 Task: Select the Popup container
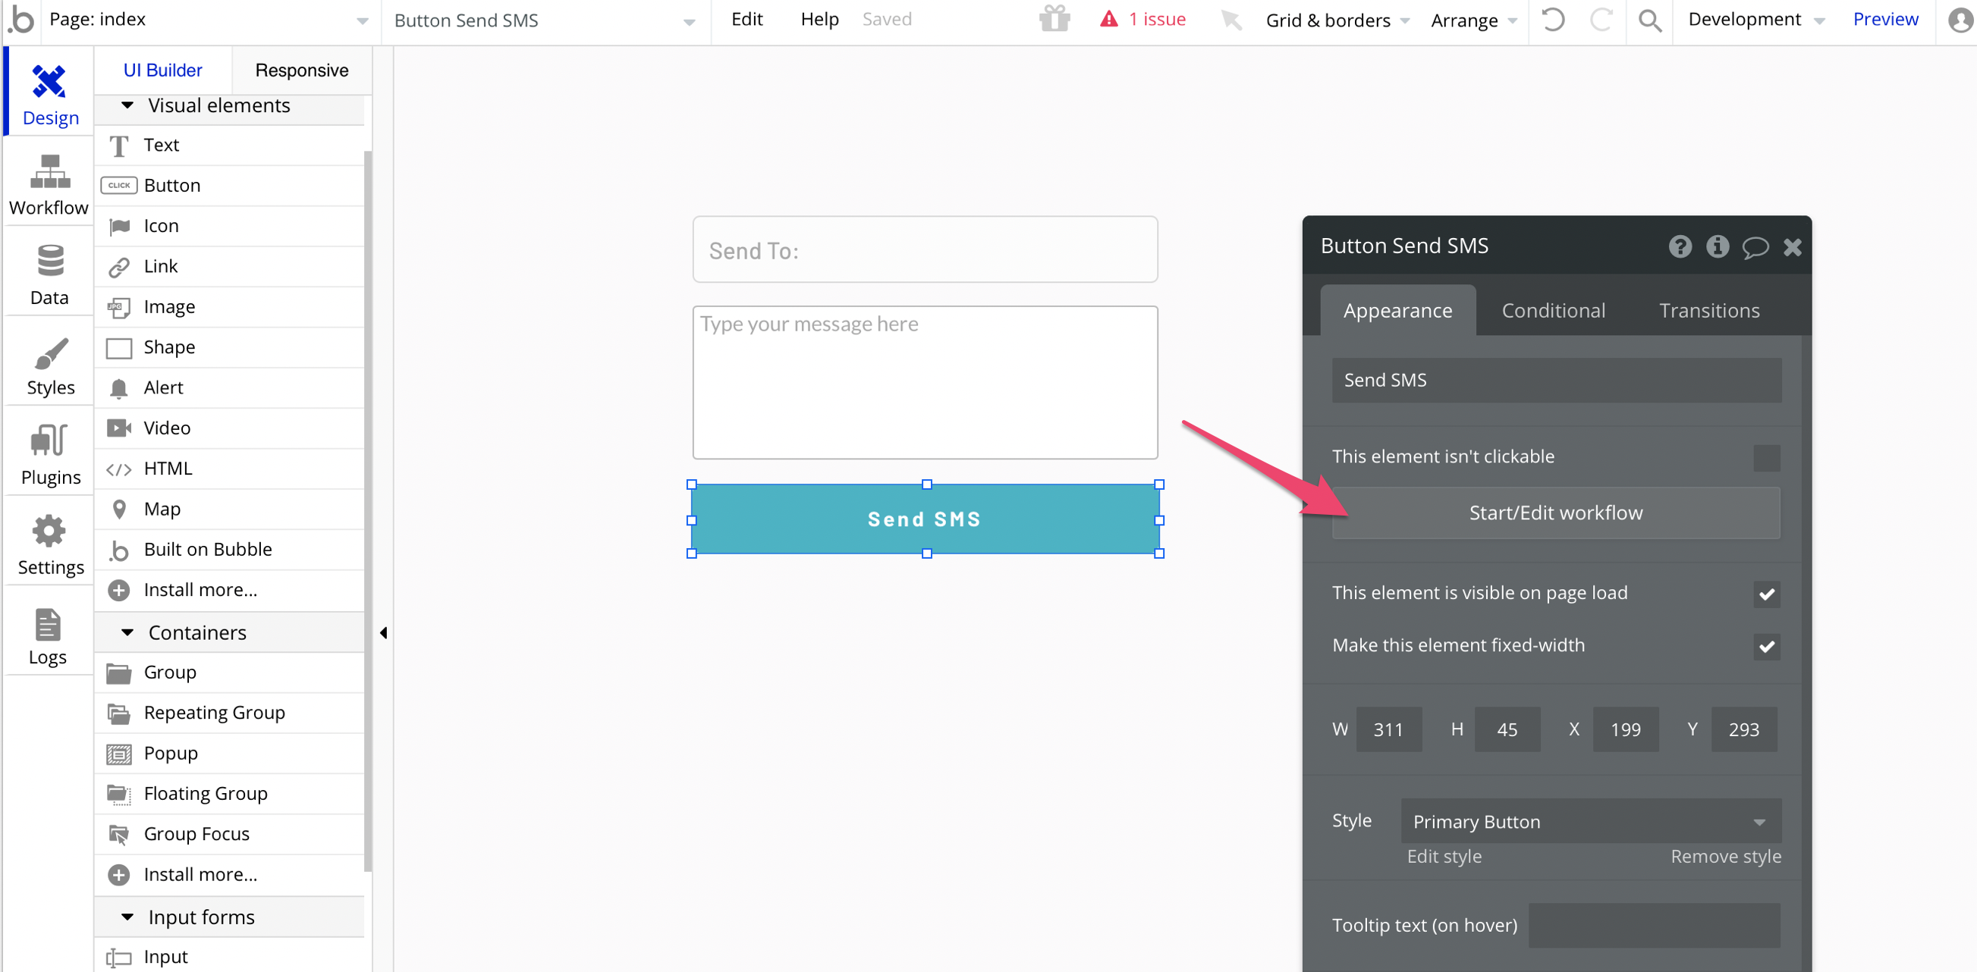228,754
